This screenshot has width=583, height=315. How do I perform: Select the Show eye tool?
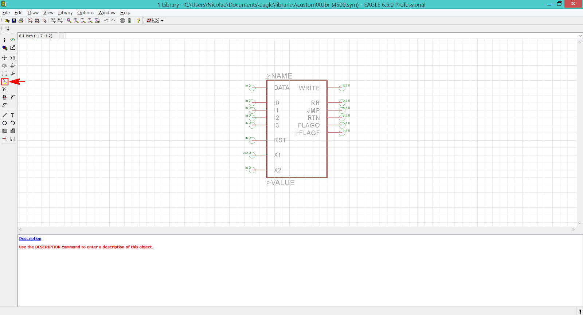[13, 40]
